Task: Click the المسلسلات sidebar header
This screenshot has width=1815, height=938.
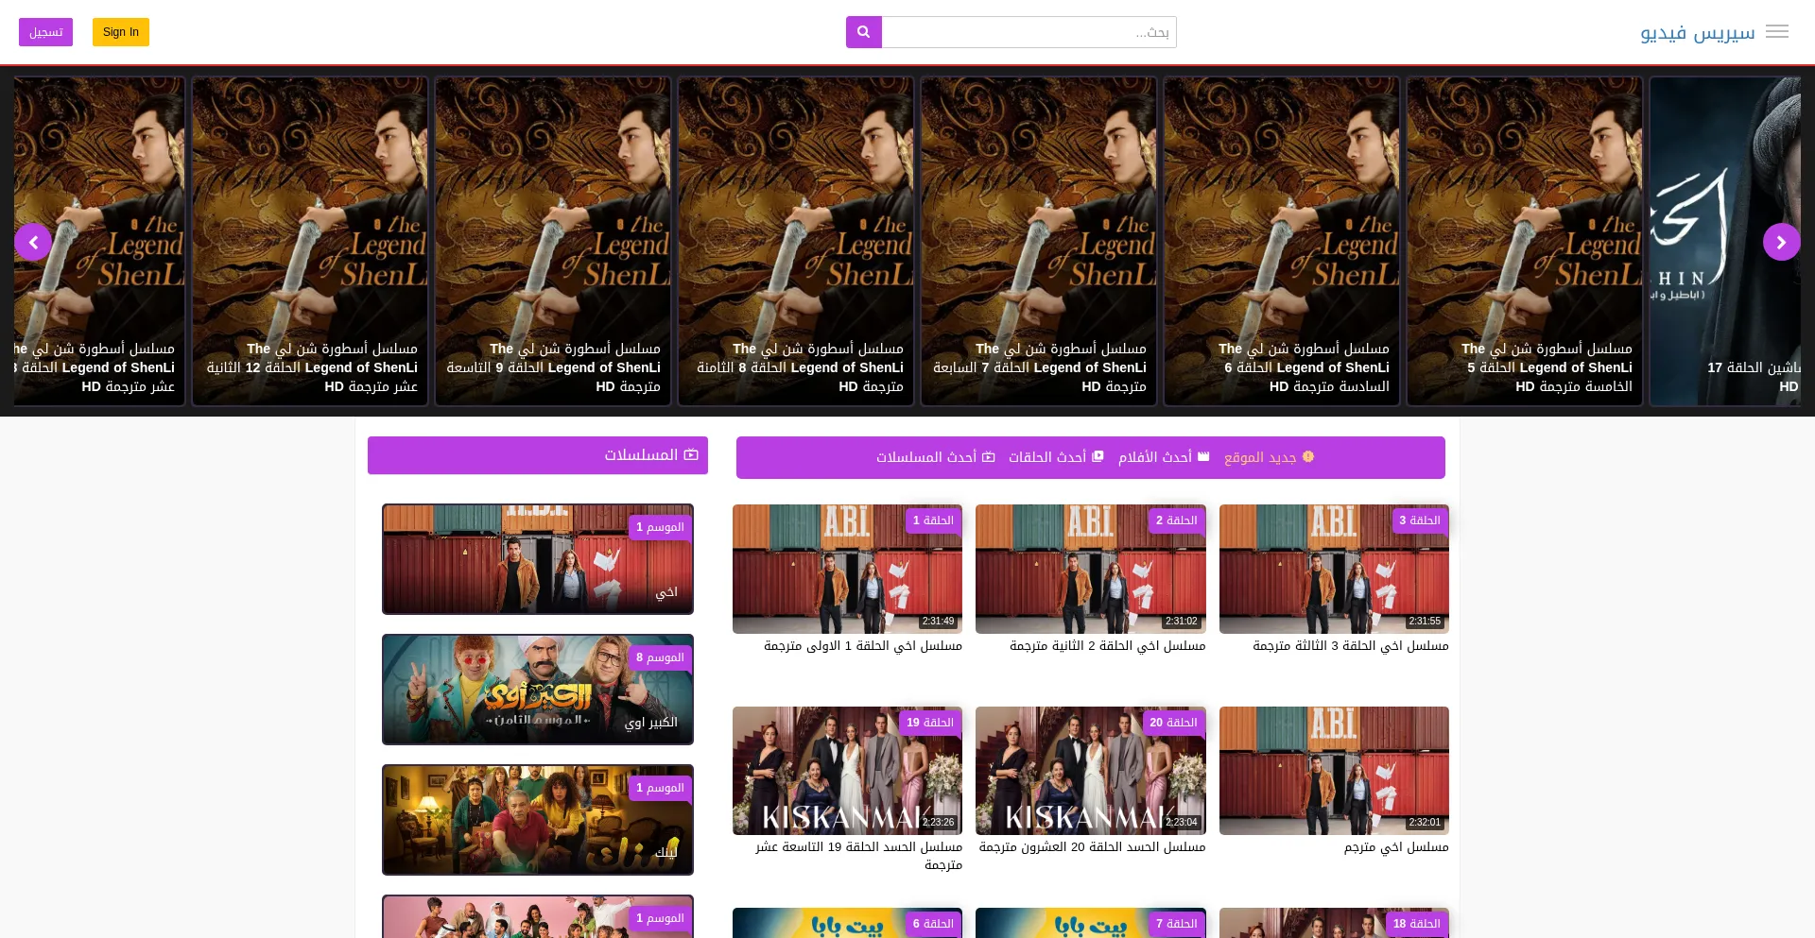Action: 538,455
